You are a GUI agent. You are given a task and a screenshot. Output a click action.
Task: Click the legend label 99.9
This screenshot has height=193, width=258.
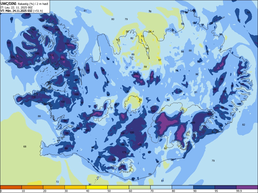(x=239, y=191)
